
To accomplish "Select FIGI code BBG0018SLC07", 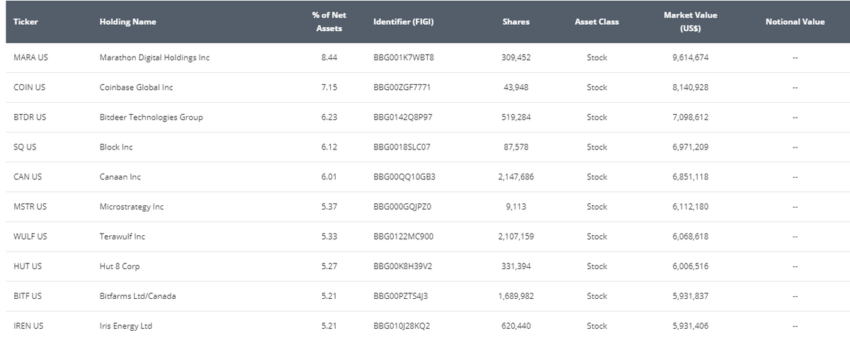I will (402, 147).
